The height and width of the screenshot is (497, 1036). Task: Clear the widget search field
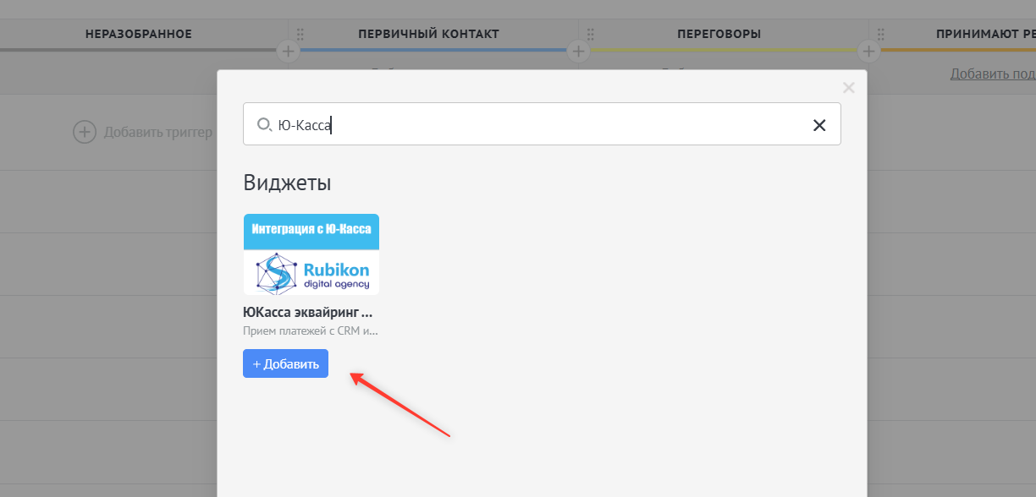tap(819, 125)
